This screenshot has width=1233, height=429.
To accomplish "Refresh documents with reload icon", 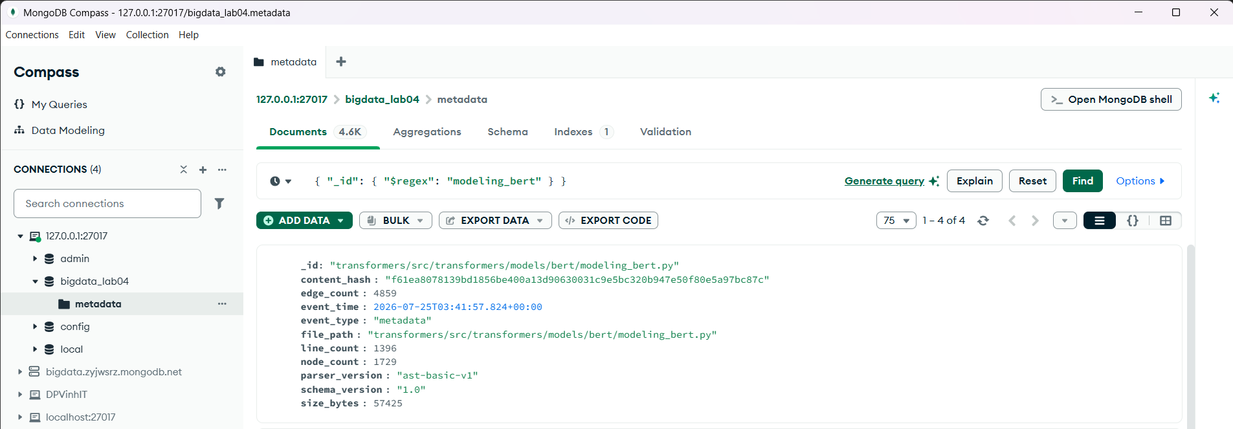I will point(983,221).
